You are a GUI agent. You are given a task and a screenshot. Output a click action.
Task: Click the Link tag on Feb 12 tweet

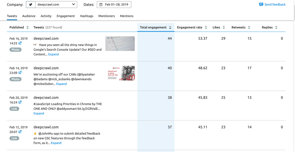click(14, 138)
